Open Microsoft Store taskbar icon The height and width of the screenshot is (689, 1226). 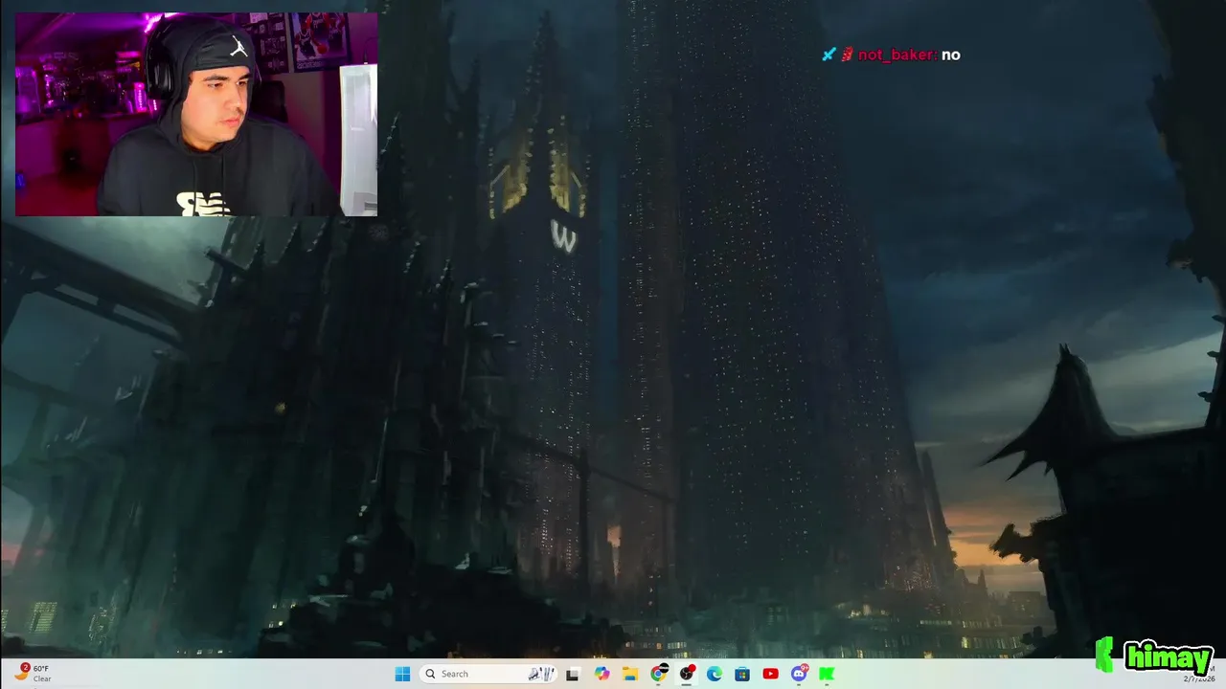(742, 674)
